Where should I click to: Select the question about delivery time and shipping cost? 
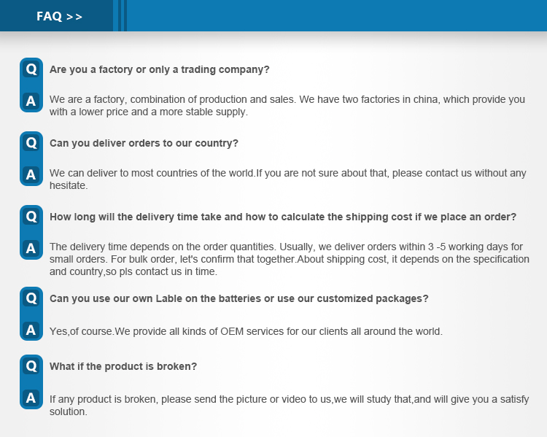[x=283, y=217]
